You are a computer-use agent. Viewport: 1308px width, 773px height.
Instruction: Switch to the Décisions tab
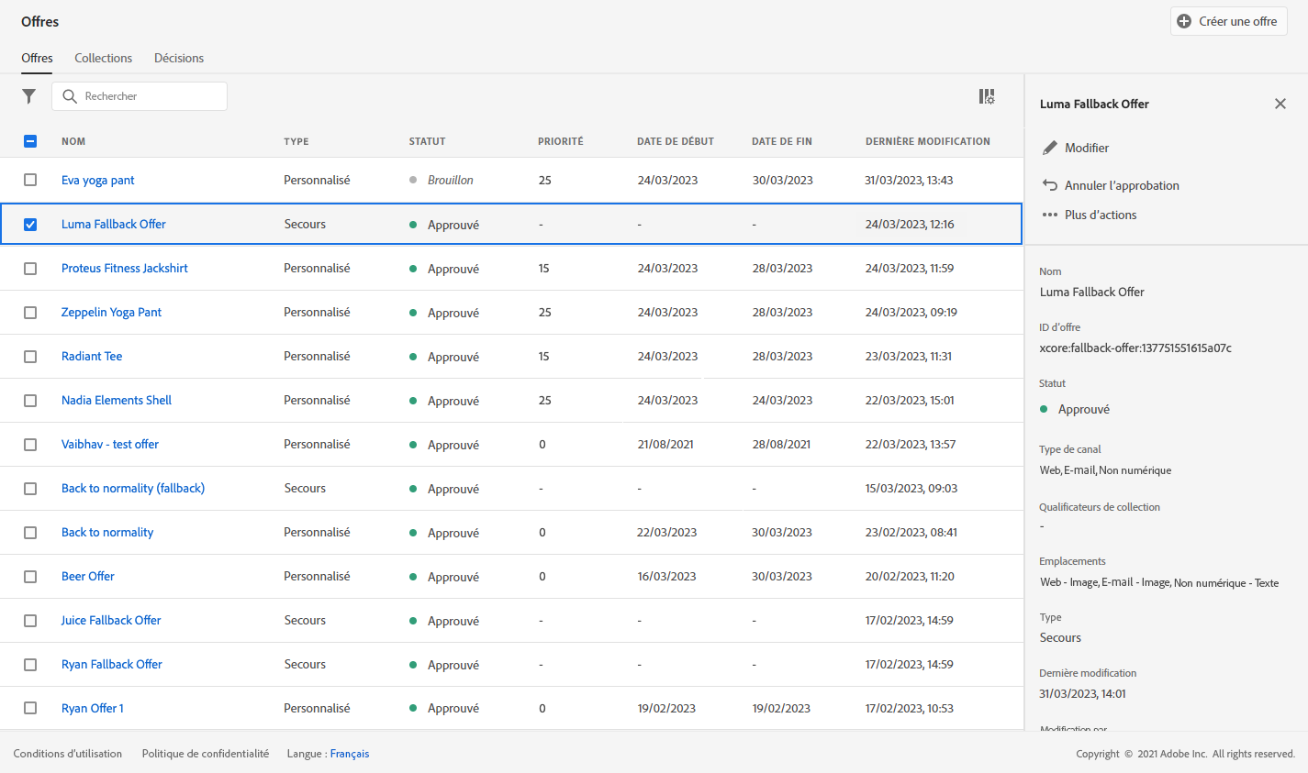click(179, 58)
